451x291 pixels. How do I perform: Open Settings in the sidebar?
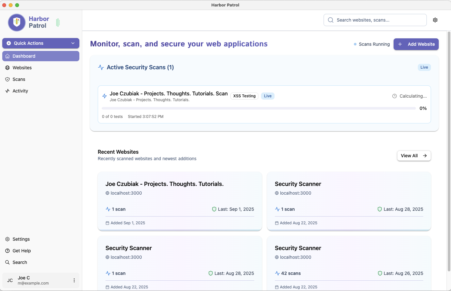pyautogui.click(x=21, y=239)
